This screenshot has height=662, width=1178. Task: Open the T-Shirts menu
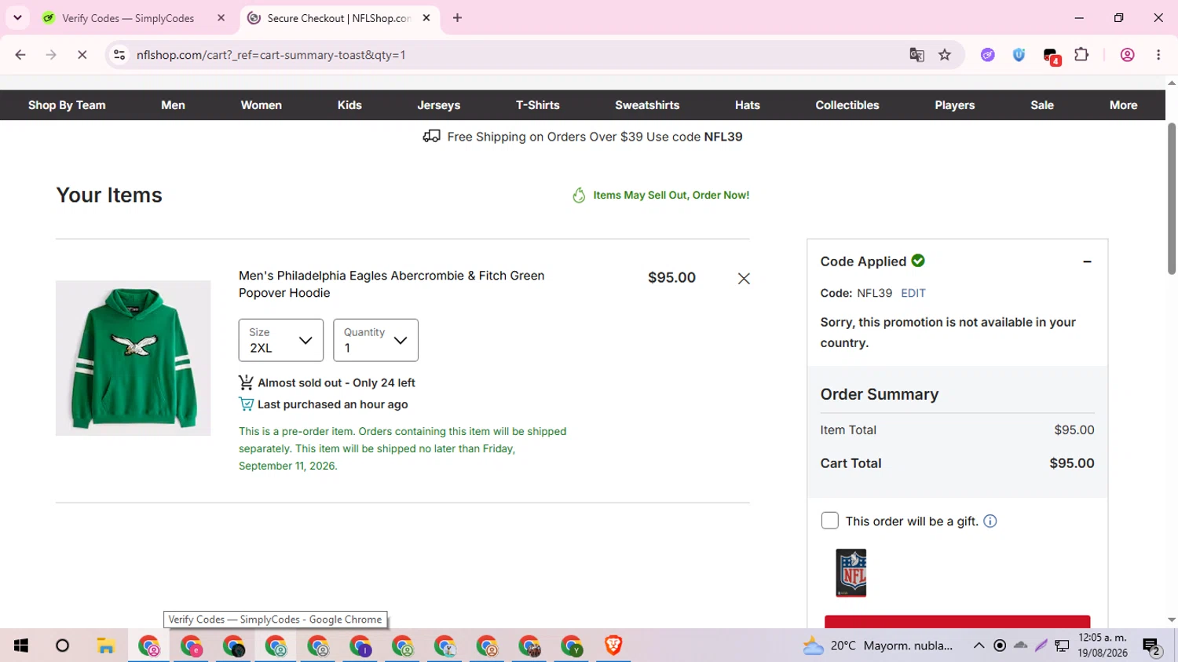[538, 105]
